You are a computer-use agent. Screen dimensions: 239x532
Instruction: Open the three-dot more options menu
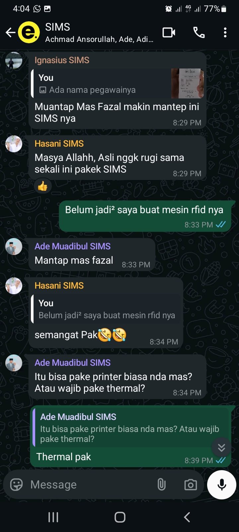(225, 33)
